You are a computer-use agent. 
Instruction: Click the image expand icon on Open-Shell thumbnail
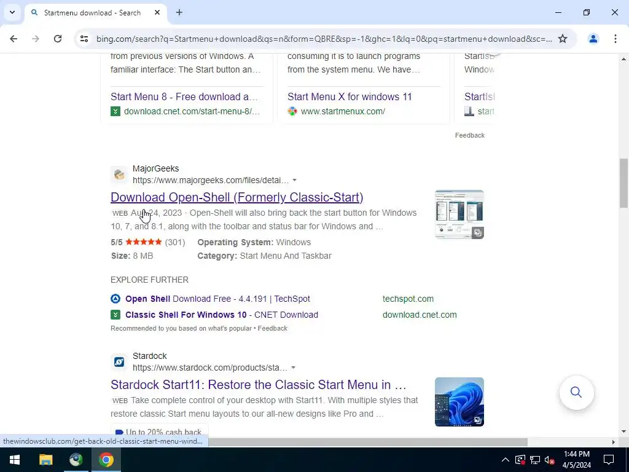pos(477,232)
